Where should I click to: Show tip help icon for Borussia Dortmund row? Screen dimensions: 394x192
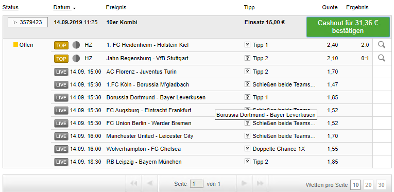pyautogui.click(x=247, y=97)
